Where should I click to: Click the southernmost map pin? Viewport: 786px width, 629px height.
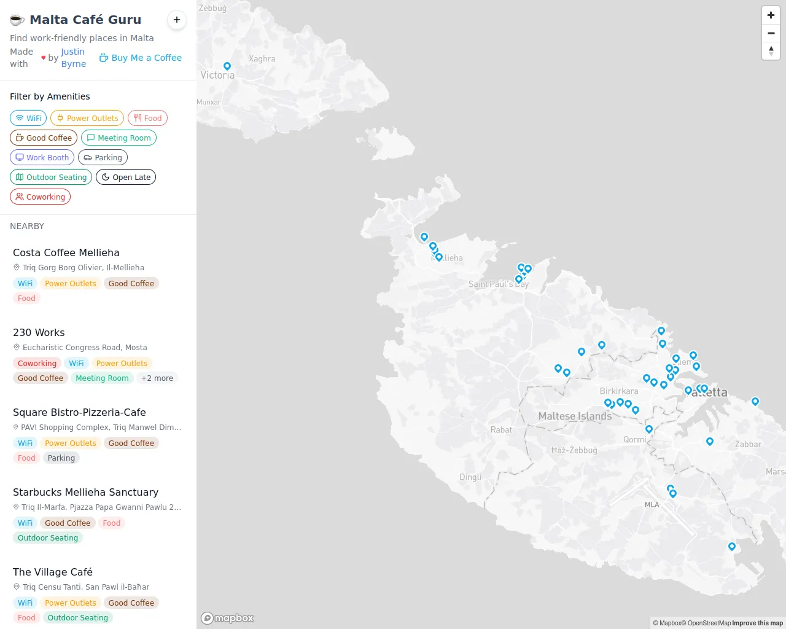coord(732,547)
